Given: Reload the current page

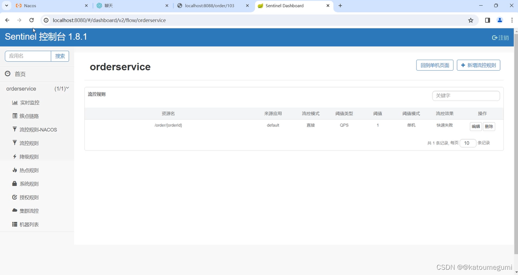Looking at the screenshot, I should [x=32, y=20].
